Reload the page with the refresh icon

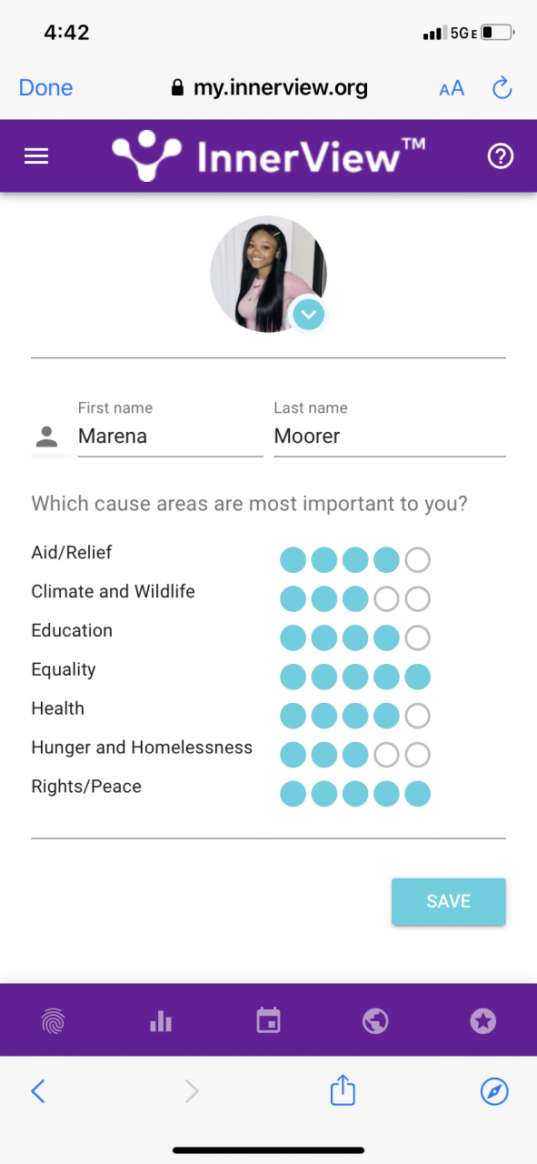[502, 87]
